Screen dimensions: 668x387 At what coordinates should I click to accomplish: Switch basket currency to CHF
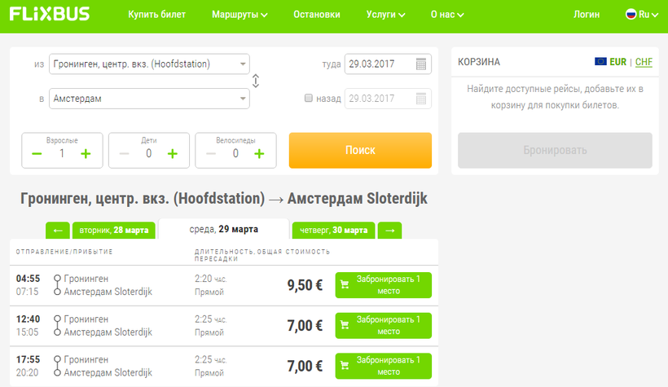(x=644, y=62)
